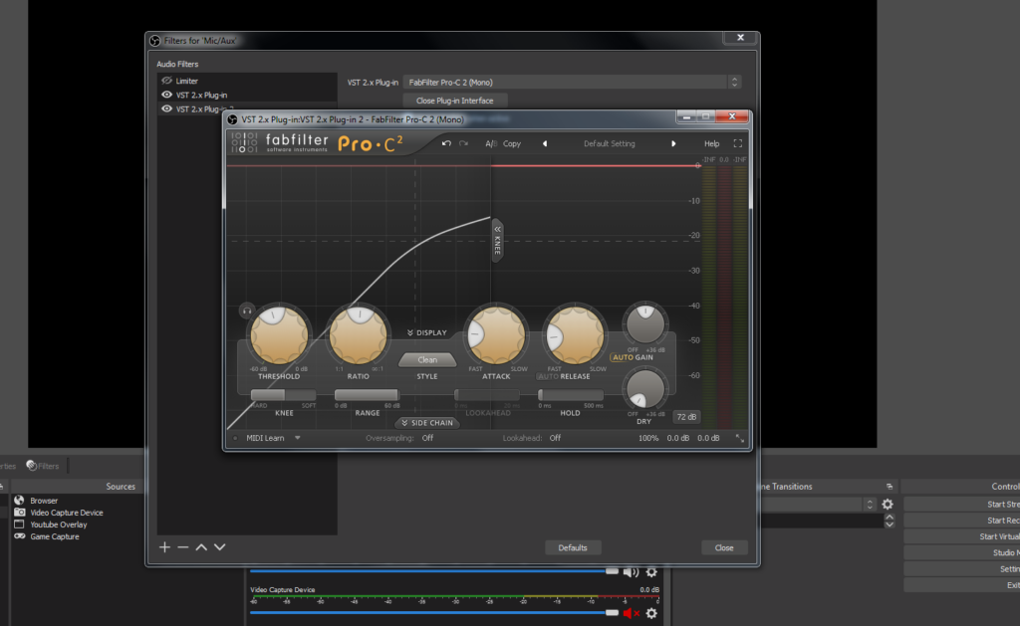Open the Oversampling Off setting
Viewport: 1020px width, 626px height.
427,438
